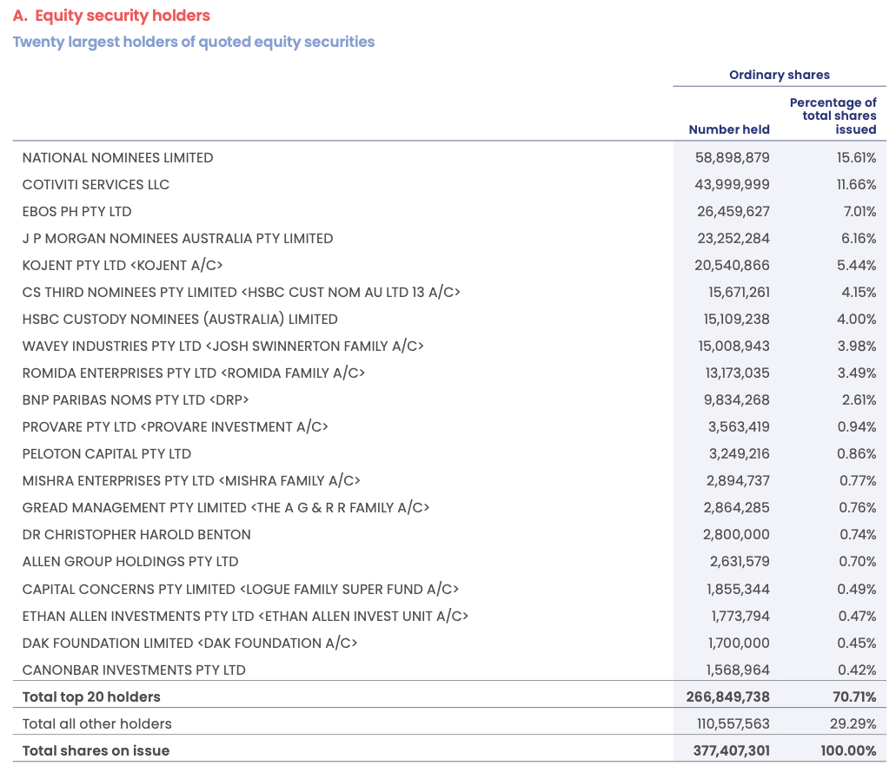This screenshot has width=896, height=779.
Task: Click the total 377,407,301
Action: coord(732,750)
